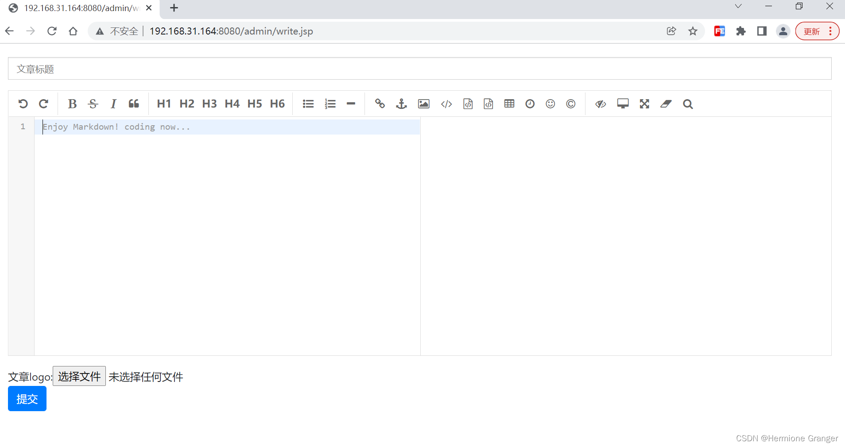The image size is (845, 447).
Task: Insert an H4 heading
Action: click(232, 104)
